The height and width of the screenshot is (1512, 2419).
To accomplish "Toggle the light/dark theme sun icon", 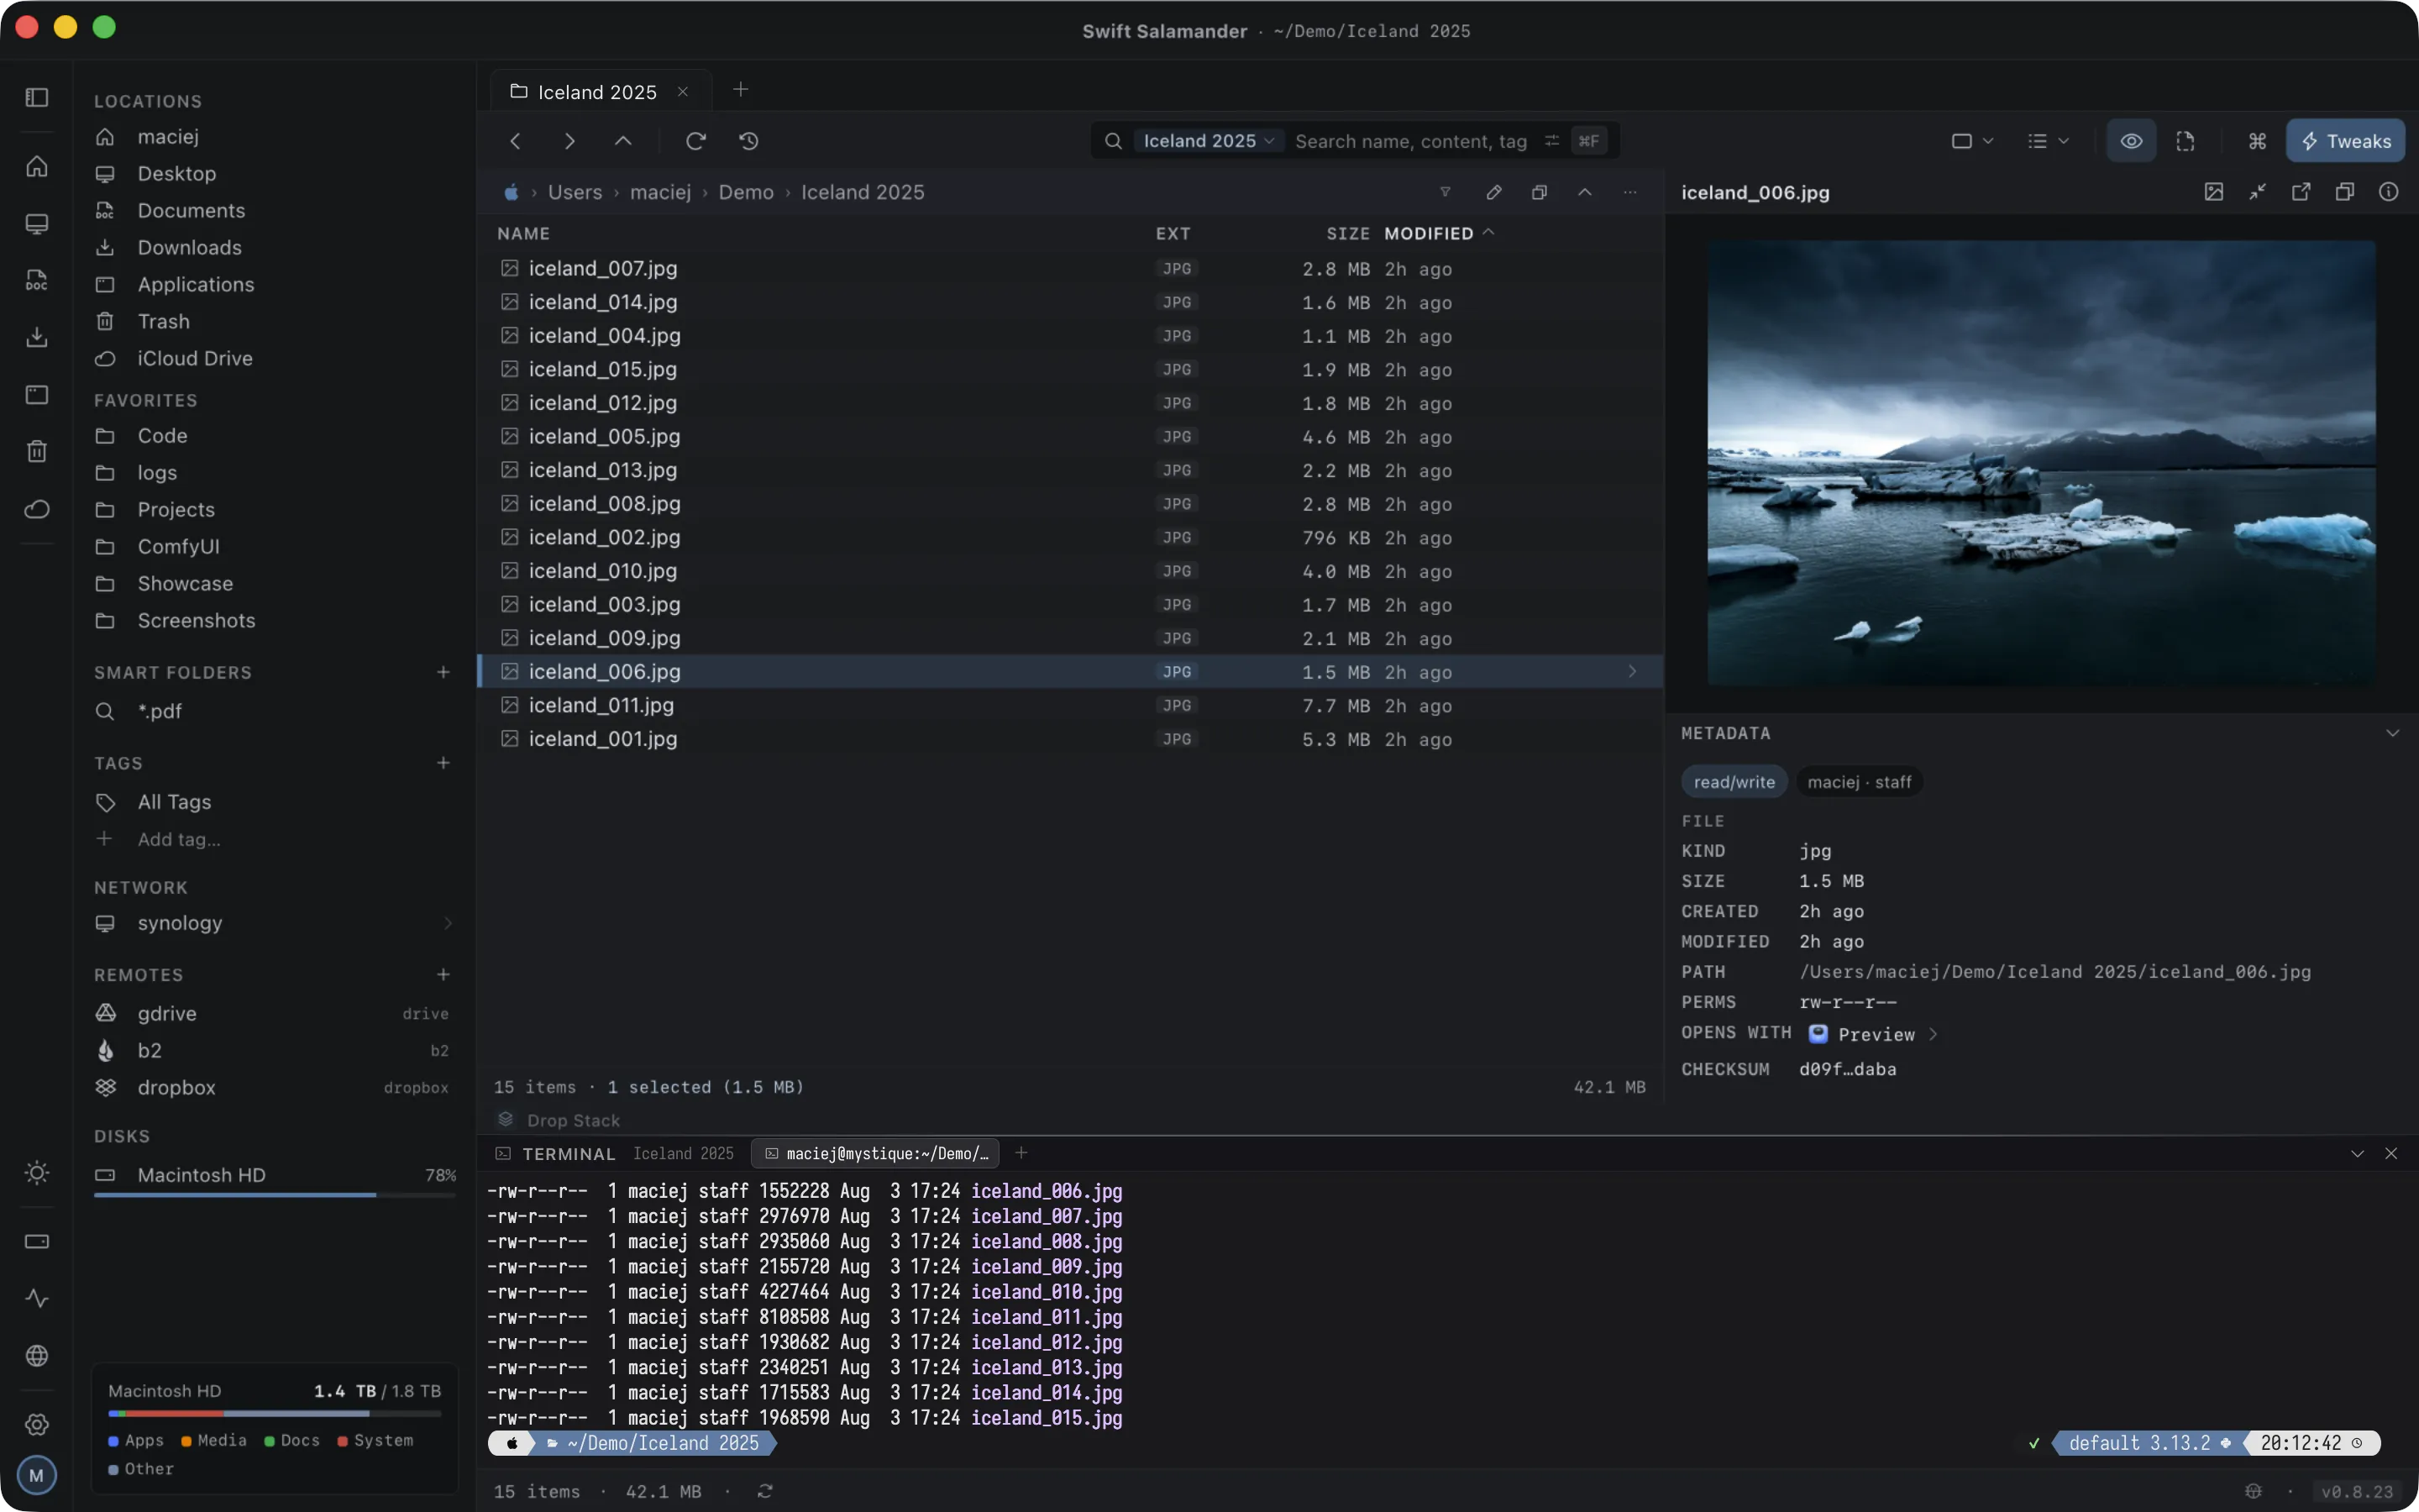I will (x=37, y=1172).
